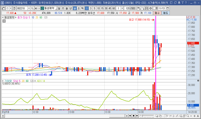Click the 매도 sell button
Image resolution: width=201 pixels, height=119 pixels.
click(166, 13)
